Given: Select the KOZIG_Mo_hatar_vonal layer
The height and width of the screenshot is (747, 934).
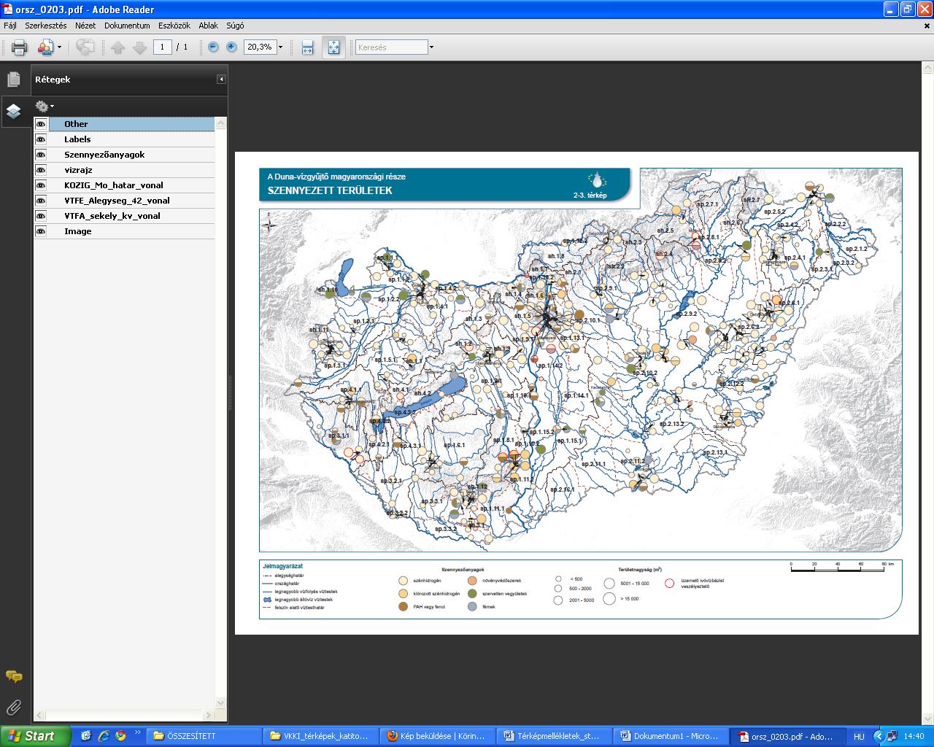Looking at the screenshot, I should [x=113, y=185].
